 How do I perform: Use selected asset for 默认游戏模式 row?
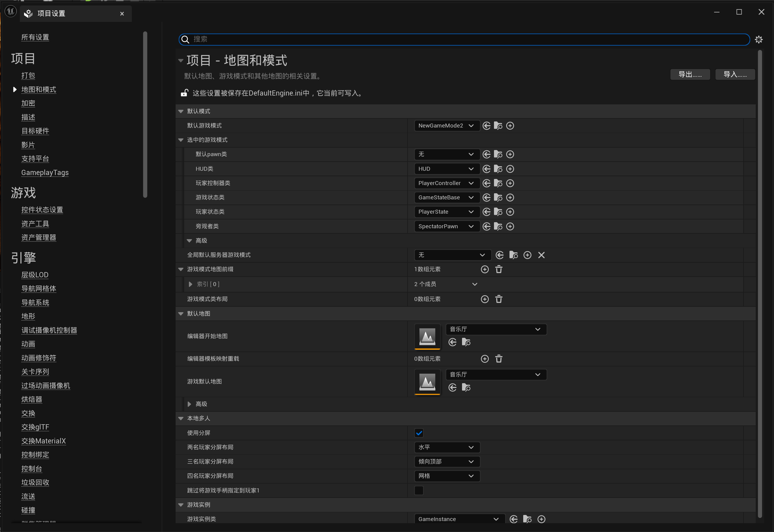[486, 126]
